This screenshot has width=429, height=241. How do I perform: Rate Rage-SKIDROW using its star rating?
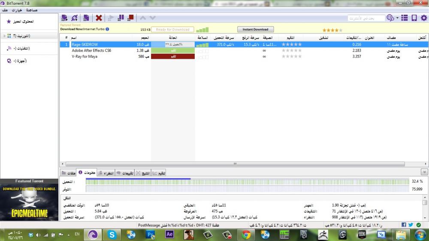coord(292,44)
